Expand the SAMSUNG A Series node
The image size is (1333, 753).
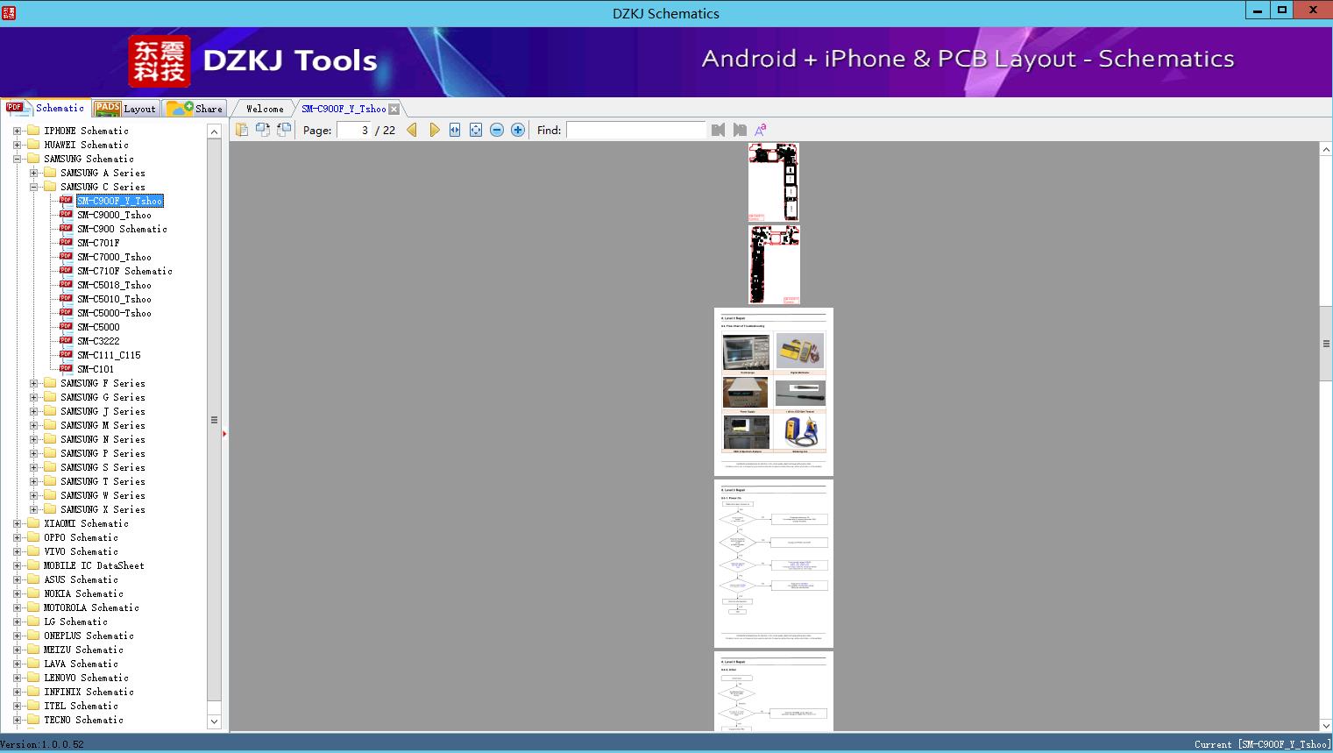click(x=33, y=173)
